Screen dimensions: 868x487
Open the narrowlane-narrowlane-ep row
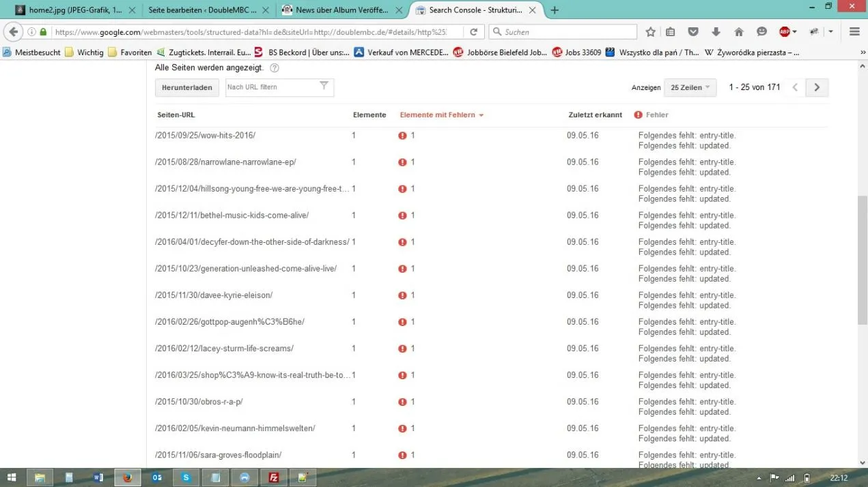(x=225, y=162)
